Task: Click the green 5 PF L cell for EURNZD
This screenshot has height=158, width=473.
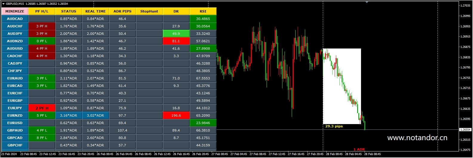Action: tap(42, 115)
